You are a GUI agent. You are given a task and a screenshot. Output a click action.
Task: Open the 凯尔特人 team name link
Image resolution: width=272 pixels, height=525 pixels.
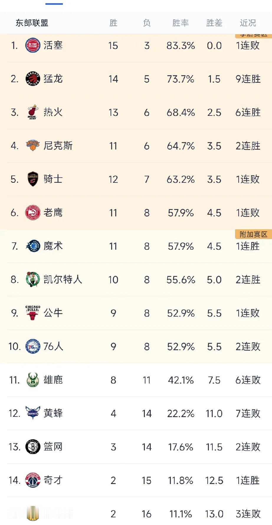63,279
